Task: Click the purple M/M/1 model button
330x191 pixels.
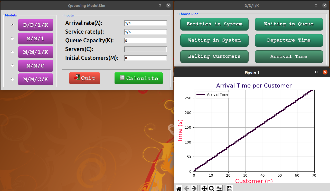Action: click(36, 39)
